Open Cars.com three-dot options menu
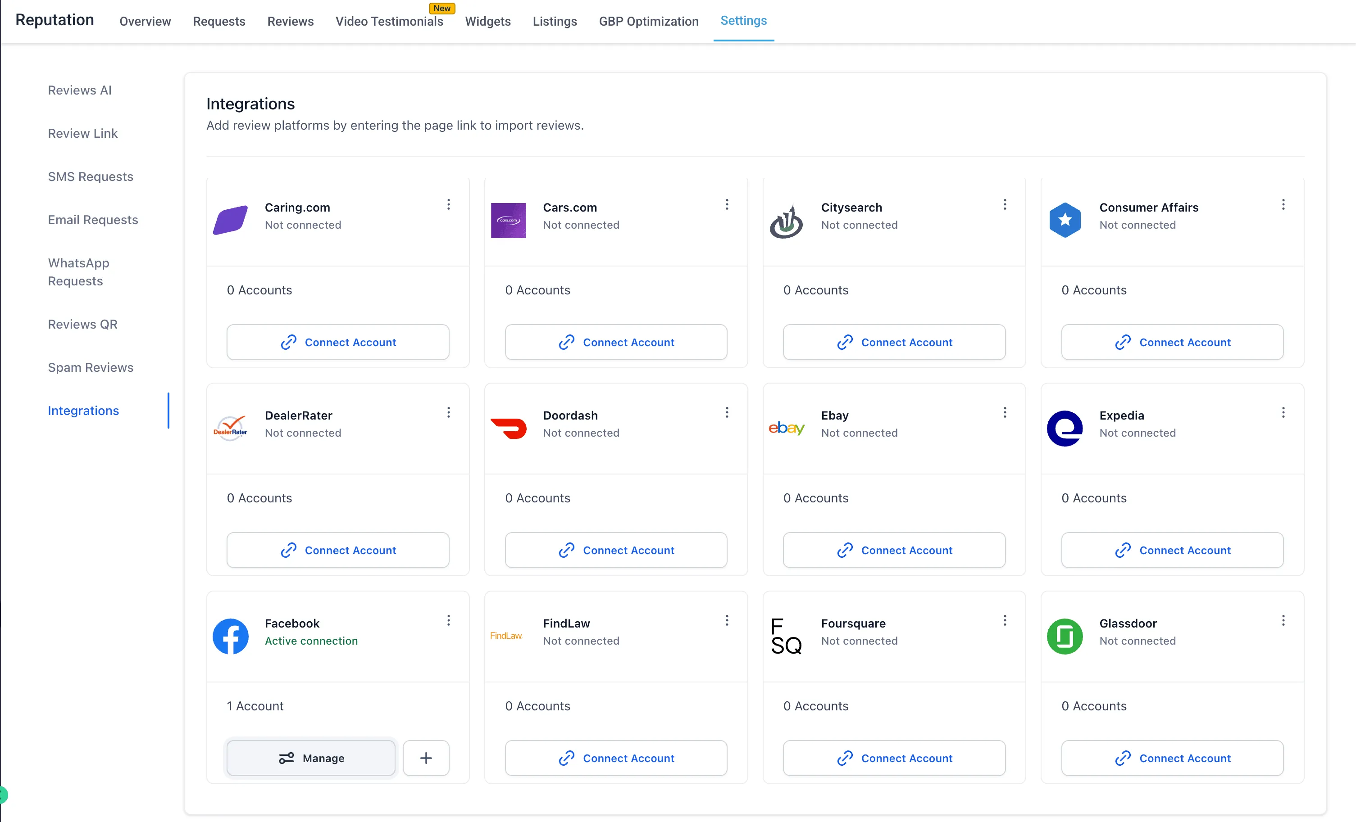The image size is (1356, 822). [726, 204]
